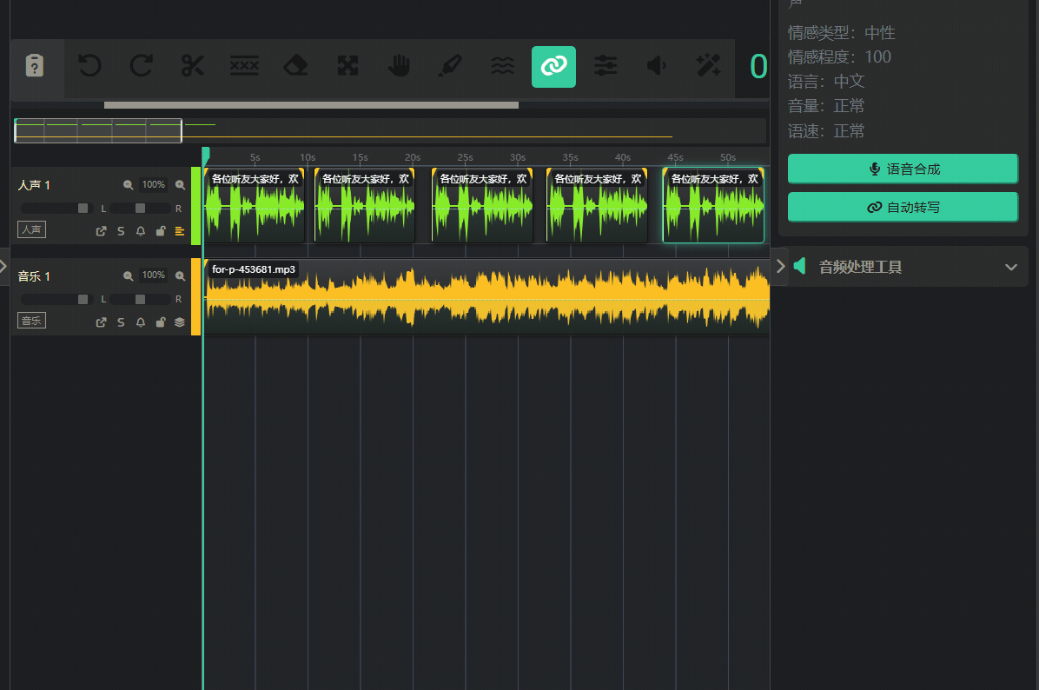Image resolution: width=1039 pixels, height=690 pixels.
Task: Expand the left edge sidebar arrow
Action: (3, 266)
